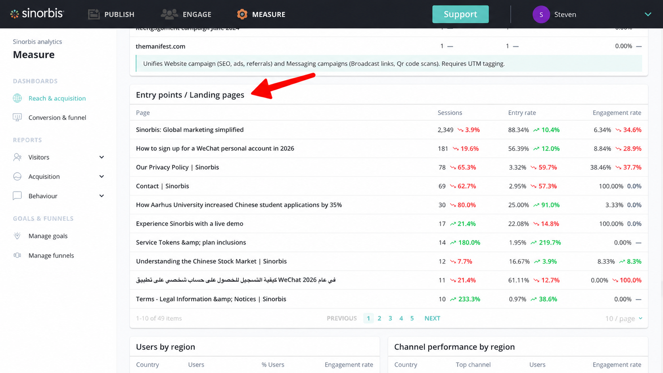Click the % Users column header
The width and height of the screenshot is (663, 373).
(x=273, y=365)
